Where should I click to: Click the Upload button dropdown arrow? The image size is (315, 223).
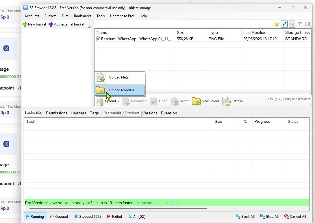coord(118,101)
